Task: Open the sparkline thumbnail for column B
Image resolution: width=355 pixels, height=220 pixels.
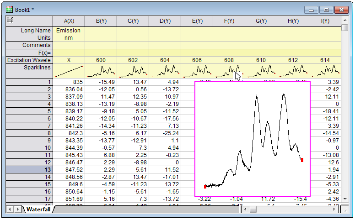Action: click(101, 71)
